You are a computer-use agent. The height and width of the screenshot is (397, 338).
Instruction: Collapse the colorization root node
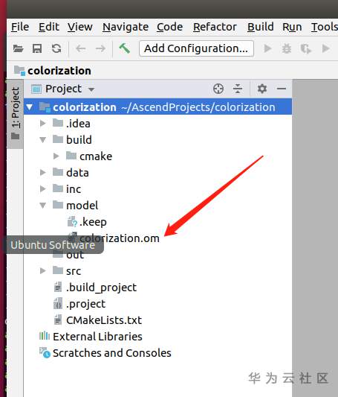point(30,107)
